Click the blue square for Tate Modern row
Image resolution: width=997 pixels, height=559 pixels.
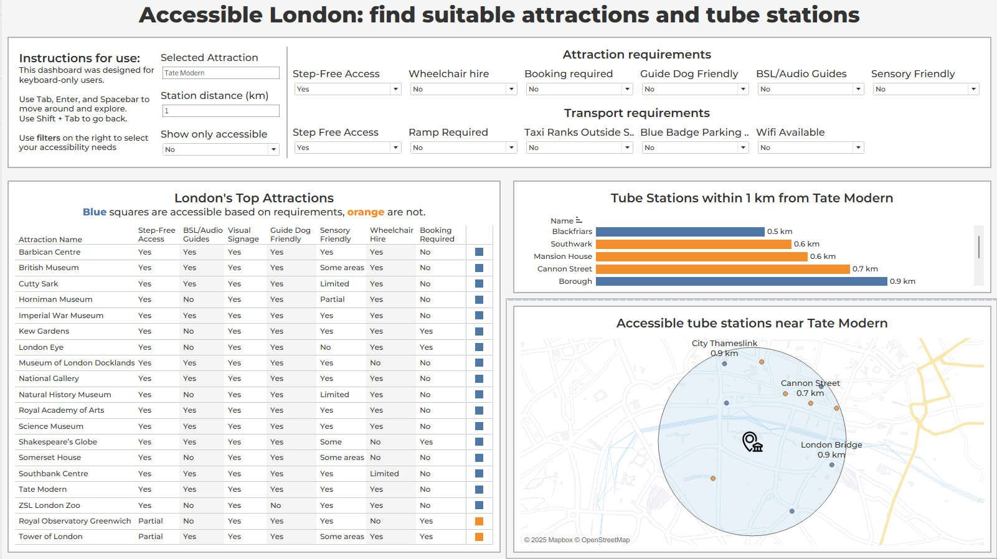[x=479, y=489]
